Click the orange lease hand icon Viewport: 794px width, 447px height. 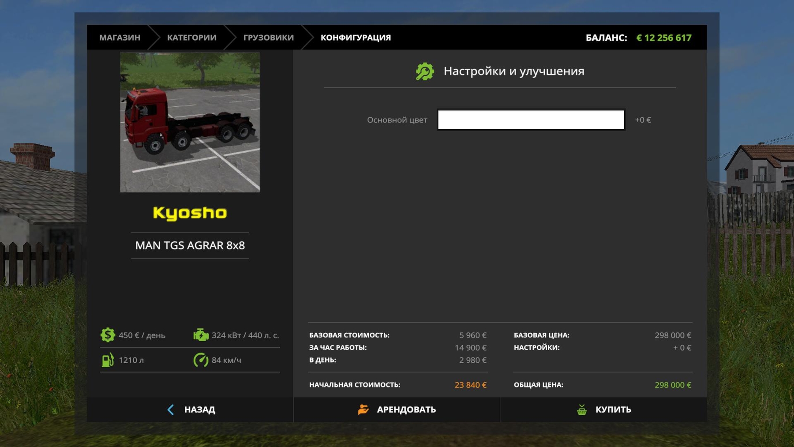(363, 409)
